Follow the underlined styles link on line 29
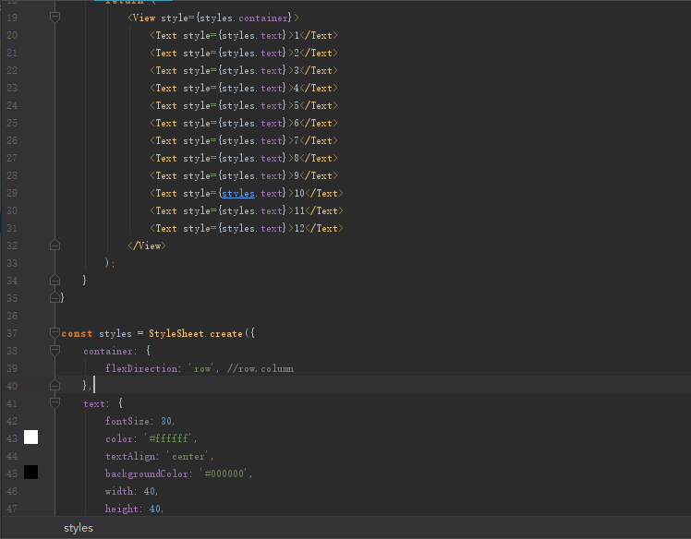The height and width of the screenshot is (539, 691). pos(238,193)
